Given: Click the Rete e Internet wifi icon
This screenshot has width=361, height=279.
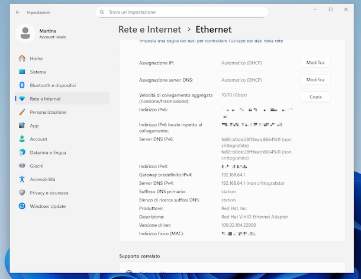Looking at the screenshot, I should 22,98.
